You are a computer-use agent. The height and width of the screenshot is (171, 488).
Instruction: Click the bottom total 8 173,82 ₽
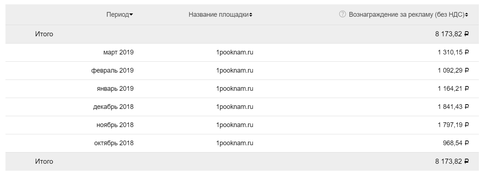(x=452, y=162)
